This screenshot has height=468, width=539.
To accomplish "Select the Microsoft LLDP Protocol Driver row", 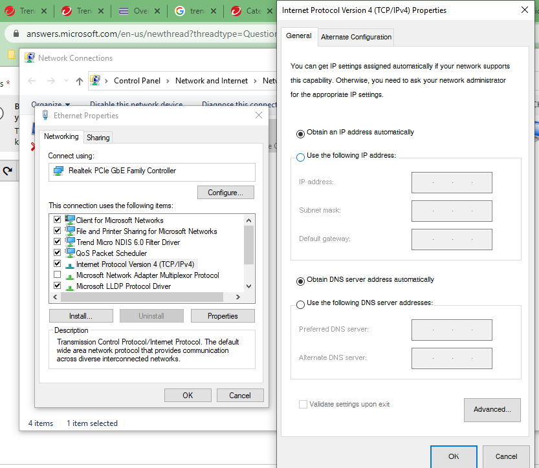I will [x=124, y=286].
